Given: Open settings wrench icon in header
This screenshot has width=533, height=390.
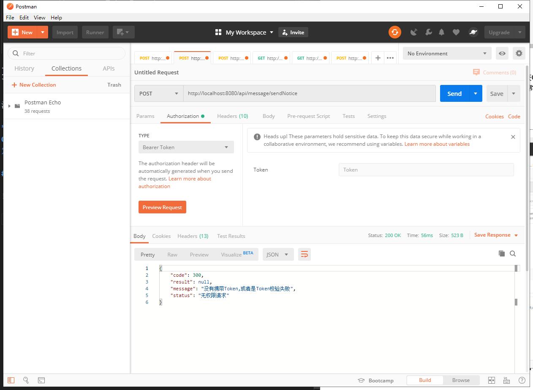Looking at the screenshot, I should pos(428,32).
